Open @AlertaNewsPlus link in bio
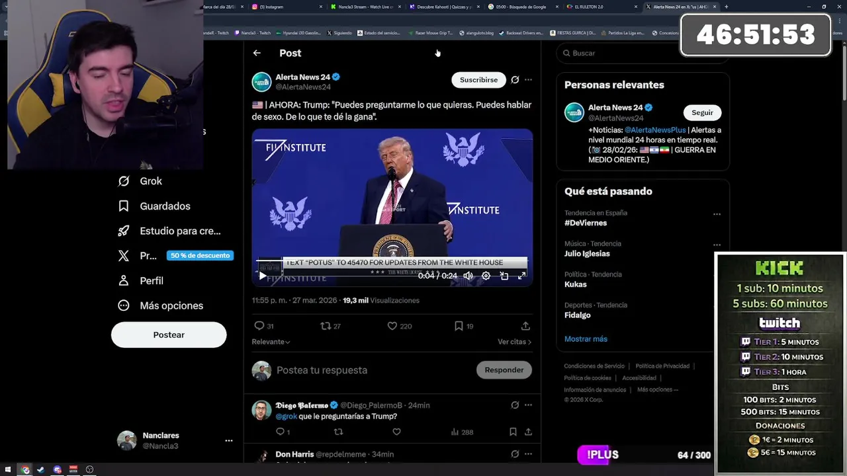 pyautogui.click(x=655, y=130)
